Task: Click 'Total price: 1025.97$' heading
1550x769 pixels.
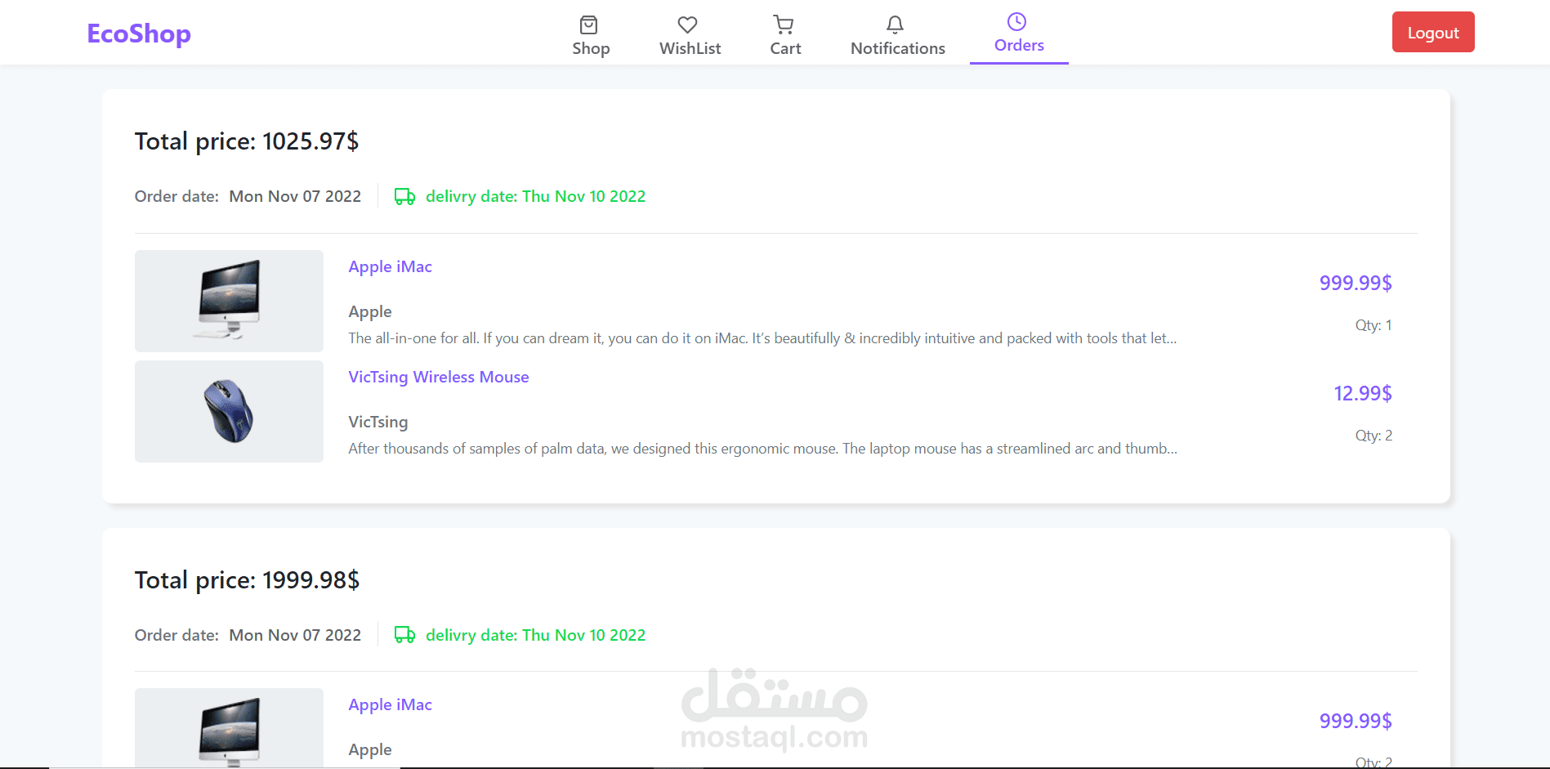Action: point(247,141)
